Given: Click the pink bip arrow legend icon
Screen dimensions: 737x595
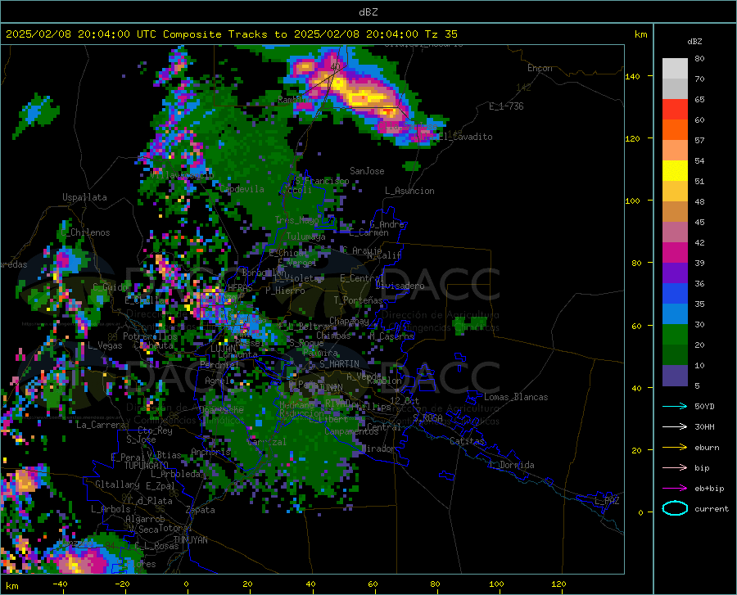Looking at the screenshot, I should point(675,468).
